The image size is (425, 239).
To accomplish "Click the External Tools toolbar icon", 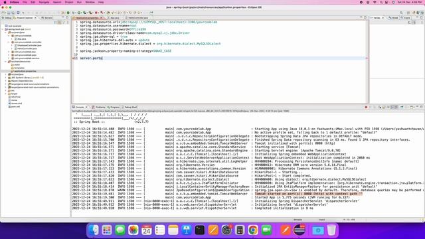I will coord(90,13).
